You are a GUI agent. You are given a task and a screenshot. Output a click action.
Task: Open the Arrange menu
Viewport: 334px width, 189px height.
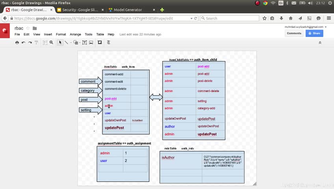75,34
